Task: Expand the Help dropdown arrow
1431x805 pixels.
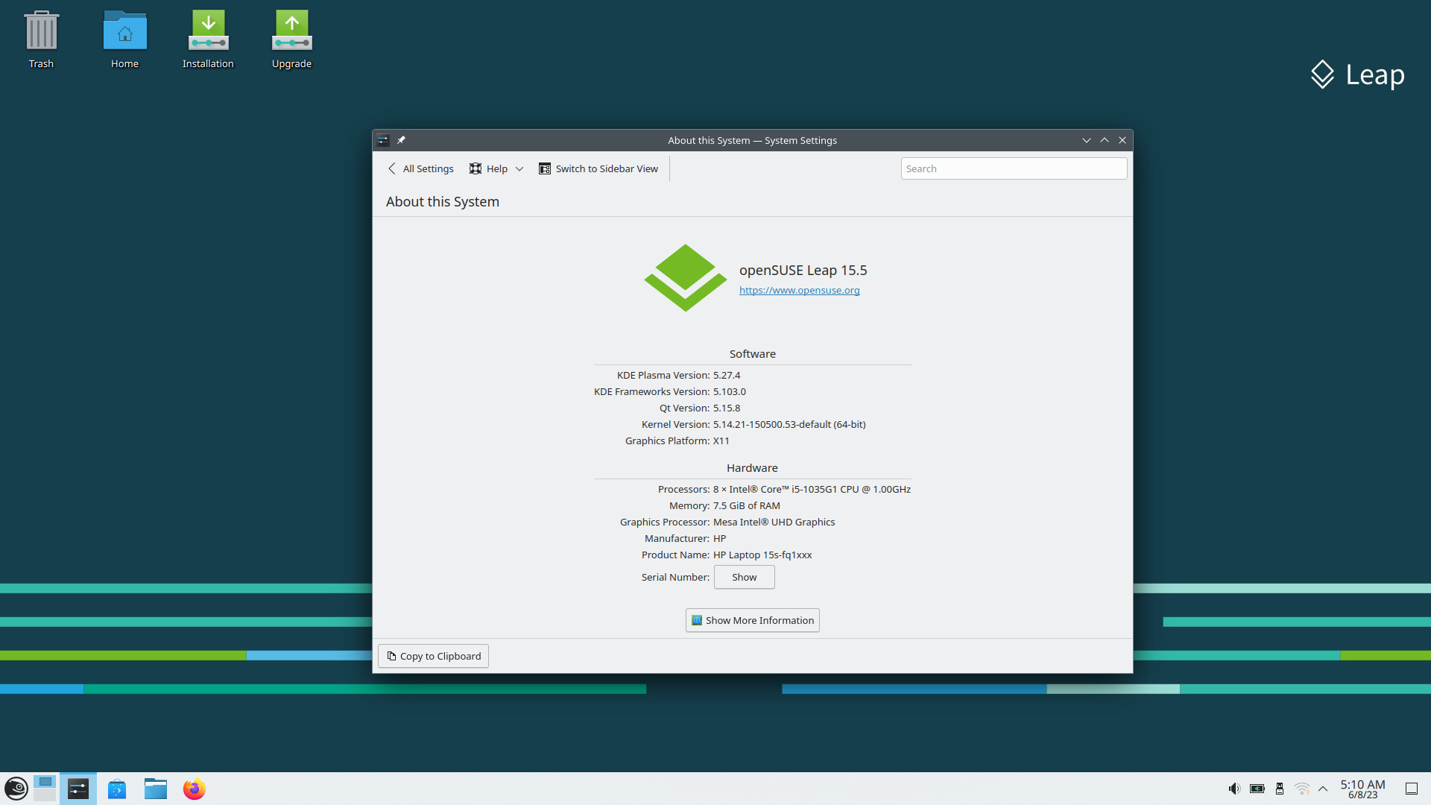Action: click(519, 168)
